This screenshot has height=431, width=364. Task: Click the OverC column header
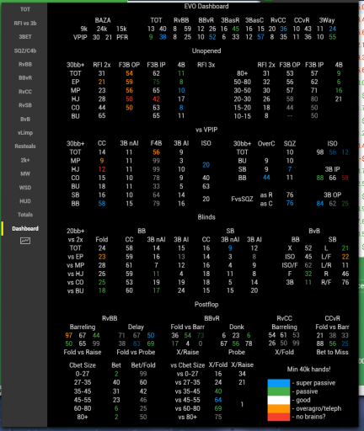click(266, 144)
